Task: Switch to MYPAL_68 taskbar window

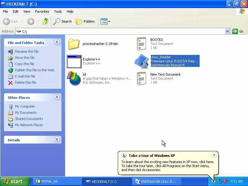Action: (x=57, y=181)
